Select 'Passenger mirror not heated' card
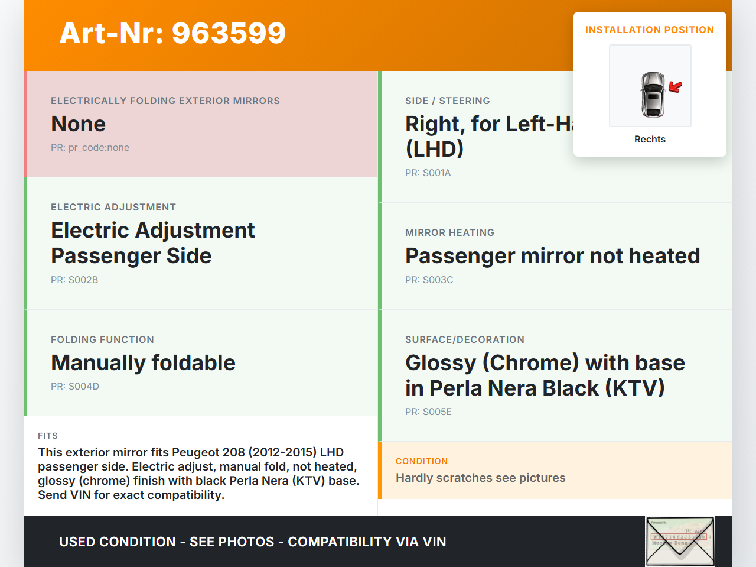Screen dimensions: 756x567 click(x=552, y=256)
